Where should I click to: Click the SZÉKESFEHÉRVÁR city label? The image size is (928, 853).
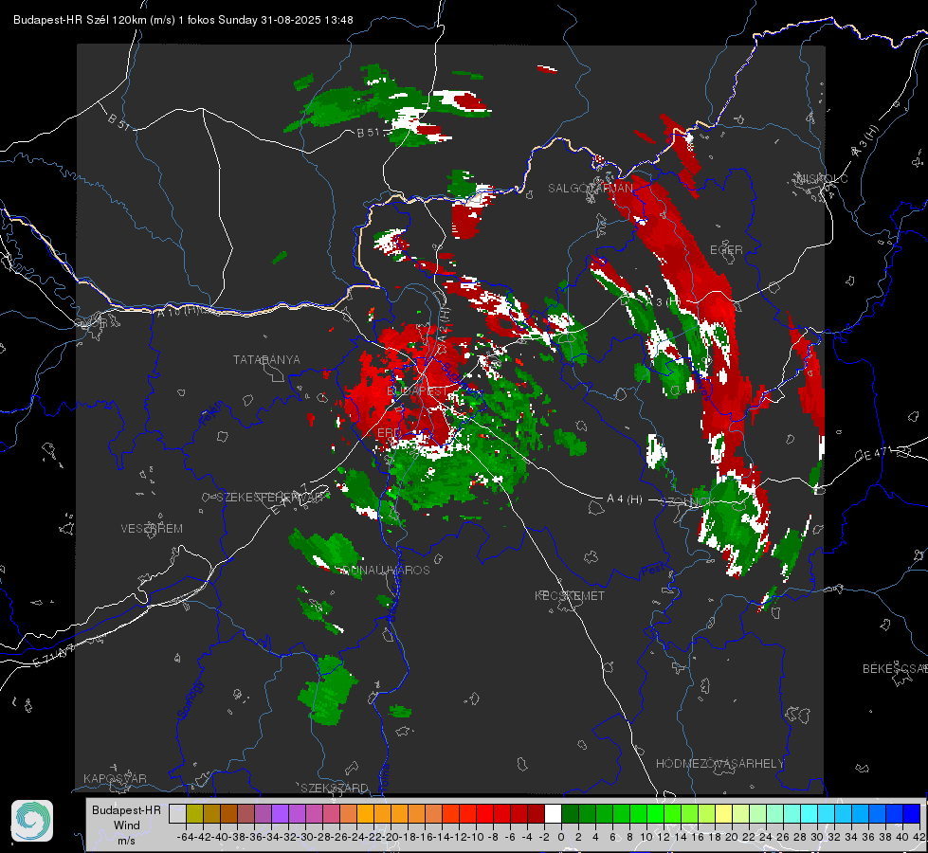(x=272, y=498)
